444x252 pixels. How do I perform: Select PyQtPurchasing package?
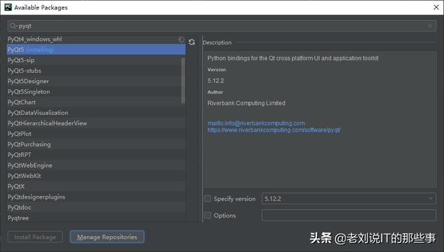(96, 145)
